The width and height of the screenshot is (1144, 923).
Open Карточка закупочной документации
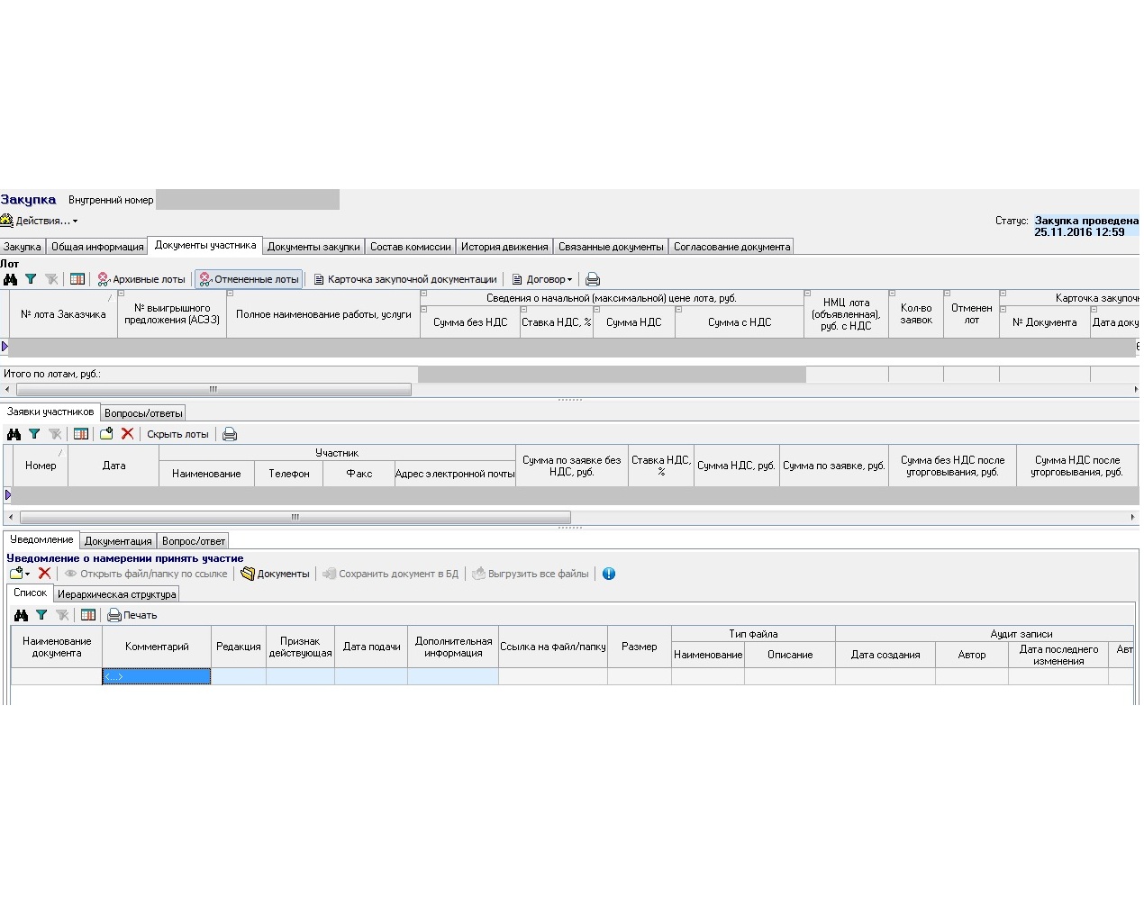tap(405, 279)
